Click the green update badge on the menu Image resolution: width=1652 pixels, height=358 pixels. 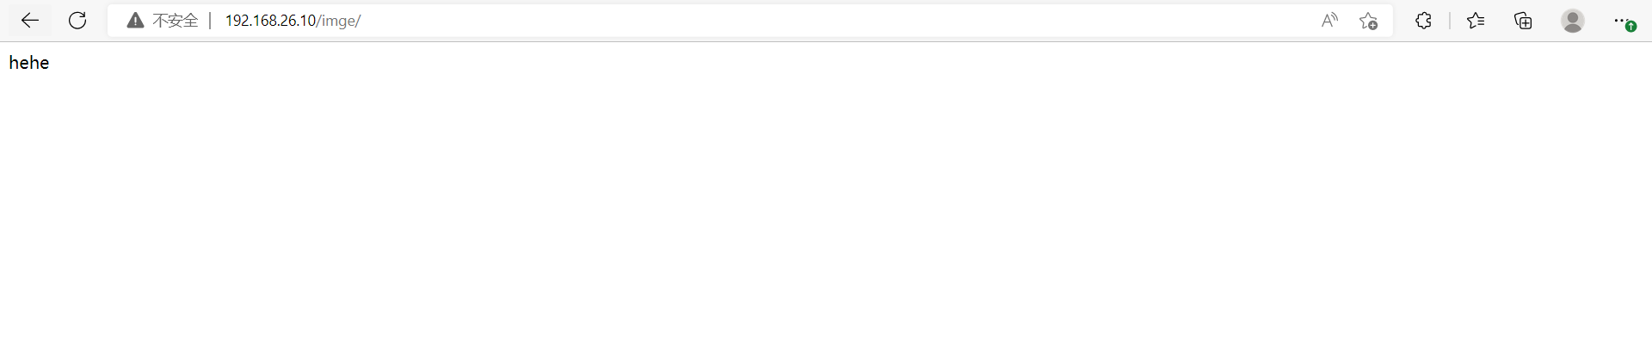point(1630,27)
